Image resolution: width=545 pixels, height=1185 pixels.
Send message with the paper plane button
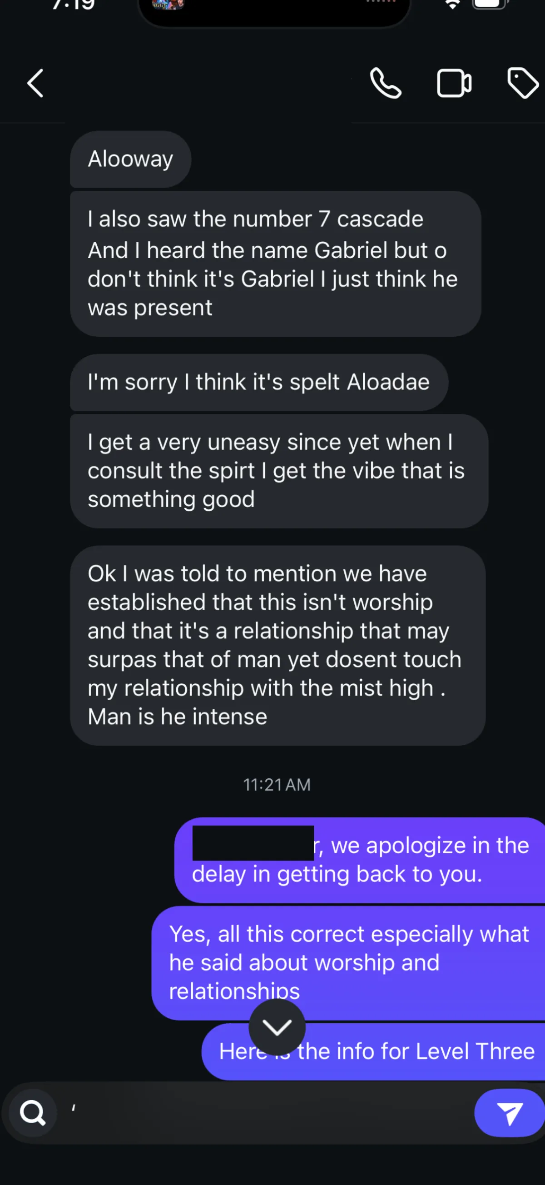pos(510,1113)
